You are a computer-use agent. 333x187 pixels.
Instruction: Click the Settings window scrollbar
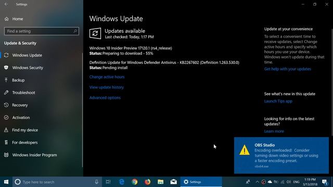tap(332, 82)
